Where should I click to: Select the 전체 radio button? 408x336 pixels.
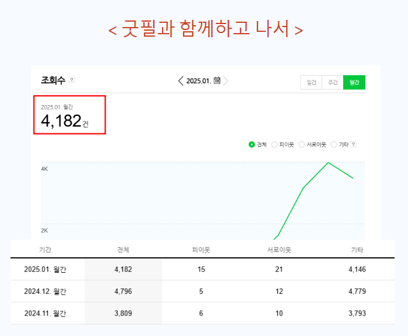click(252, 144)
